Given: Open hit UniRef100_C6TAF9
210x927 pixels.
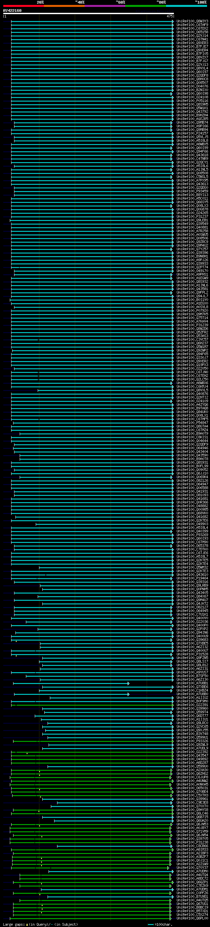Looking at the screenshot, I should click(192, 25).
